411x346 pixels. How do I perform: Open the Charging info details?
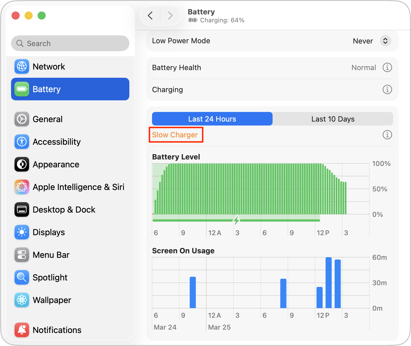(x=387, y=89)
